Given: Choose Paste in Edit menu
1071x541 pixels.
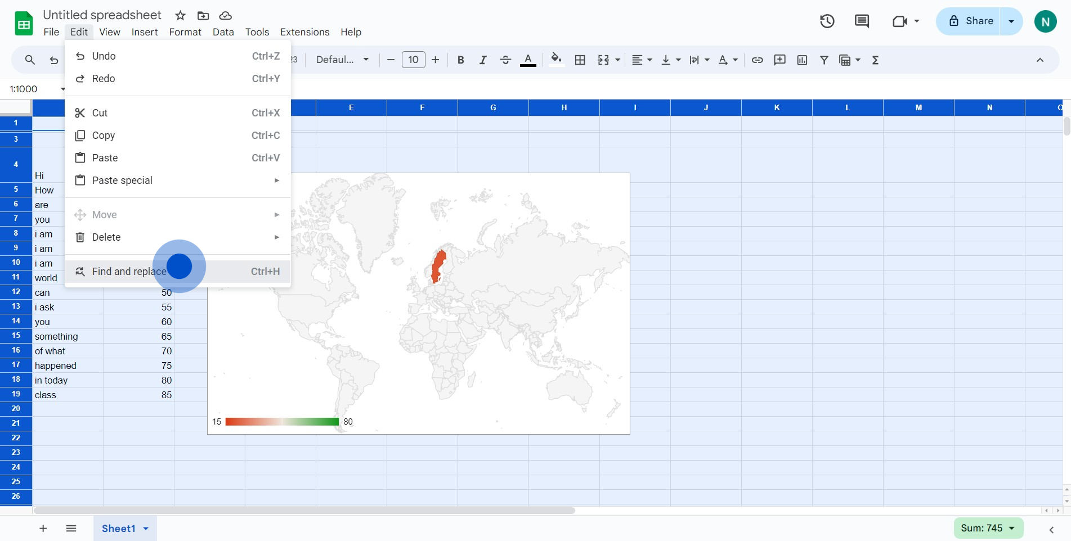Looking at the screenshot, I should 178,158.
